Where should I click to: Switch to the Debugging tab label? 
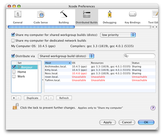110,23
